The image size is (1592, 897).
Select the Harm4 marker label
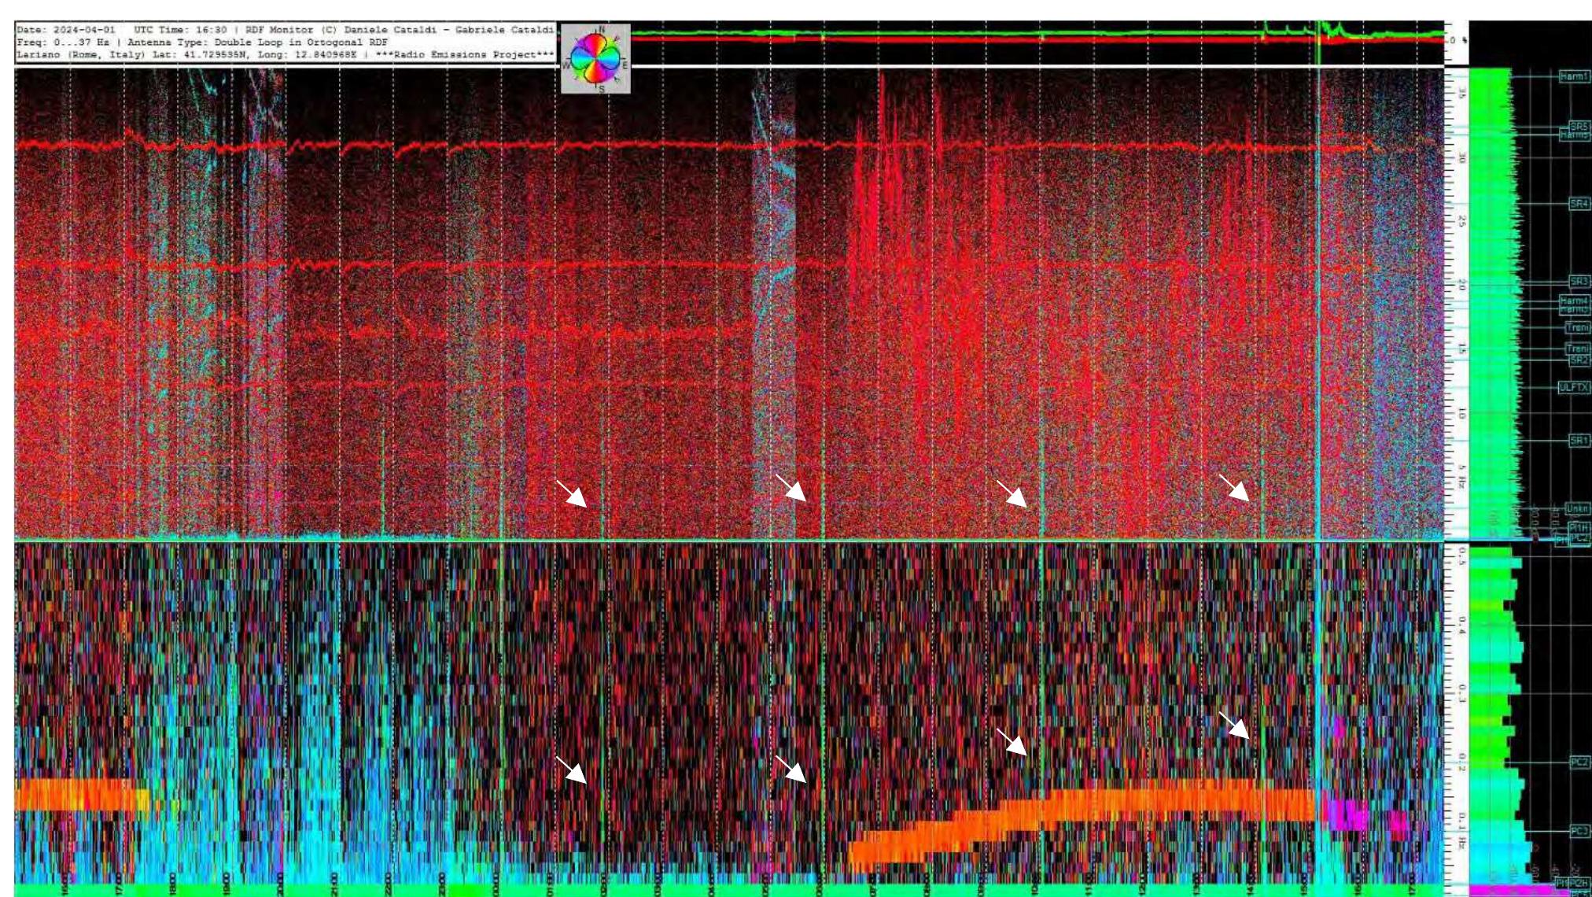1574,301
